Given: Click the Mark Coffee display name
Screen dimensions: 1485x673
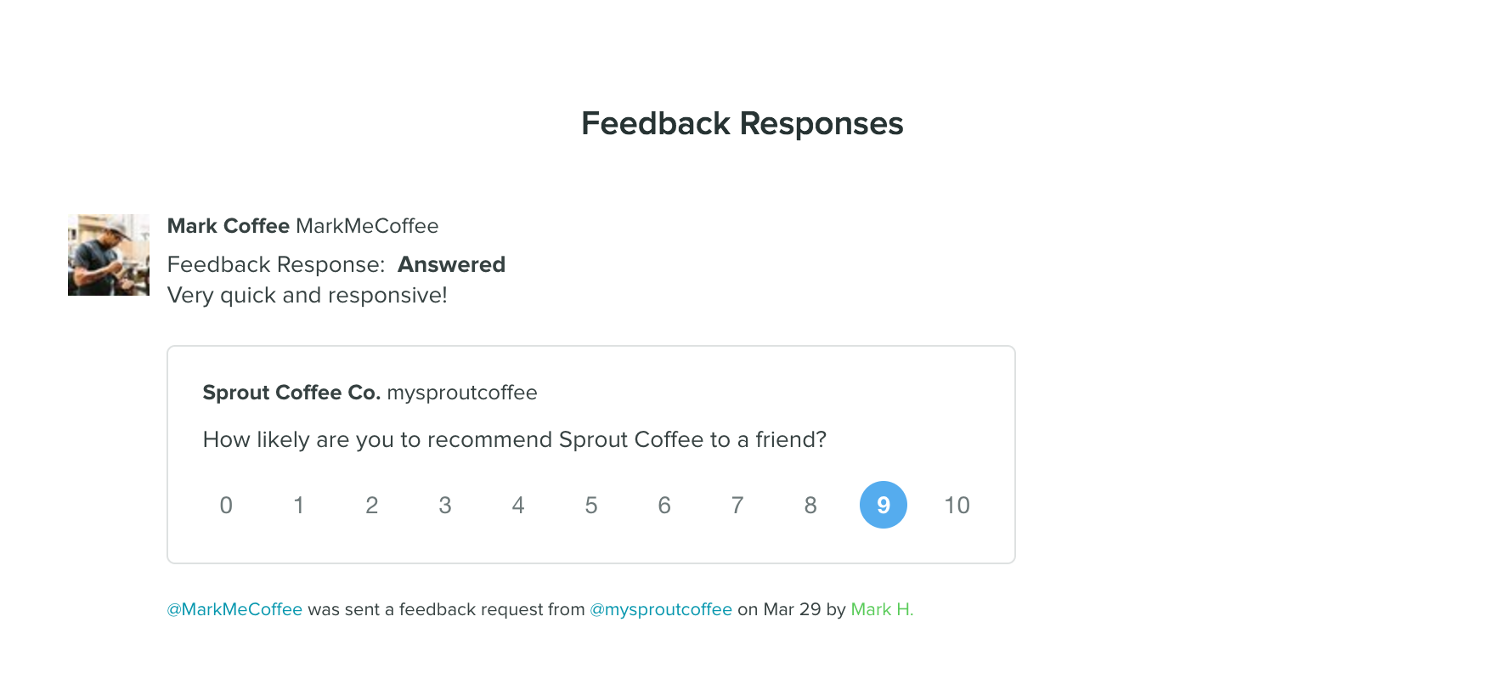Looking at the screenshot, I should (x=229, y=226).
